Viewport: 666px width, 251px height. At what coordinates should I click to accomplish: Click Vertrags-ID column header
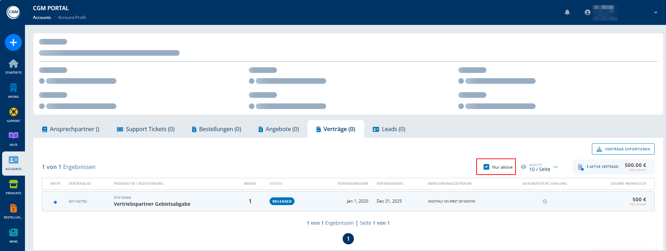[x=80, y=184]
